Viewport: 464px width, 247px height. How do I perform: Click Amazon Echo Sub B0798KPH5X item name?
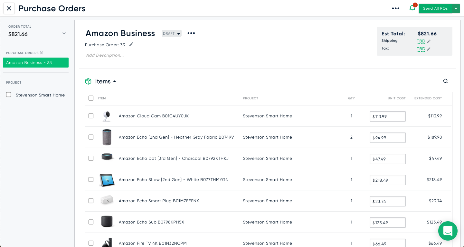(151, 222)
